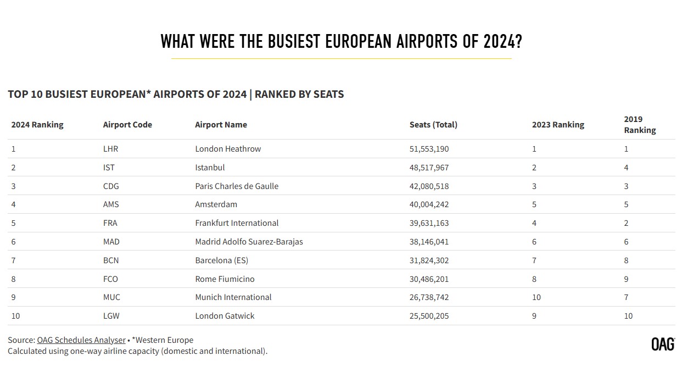Click the Airport Code column header

click(x=127, y=125)
